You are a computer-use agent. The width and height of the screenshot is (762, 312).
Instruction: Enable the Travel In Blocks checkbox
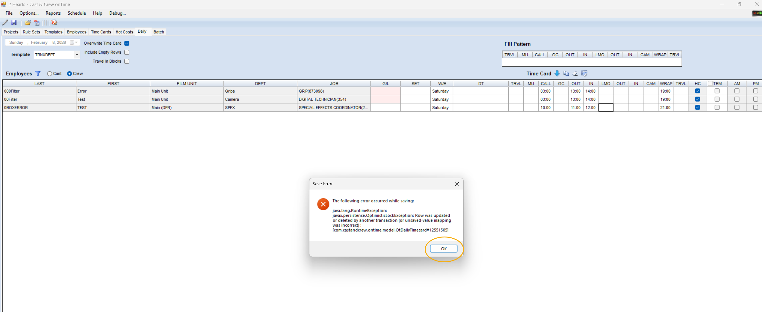127,61
